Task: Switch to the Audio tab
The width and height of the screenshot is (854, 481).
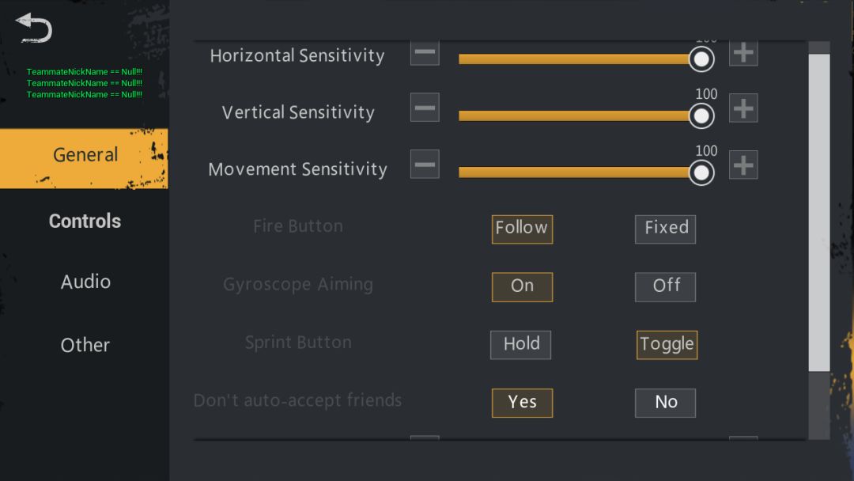Action: pos(85,282)
